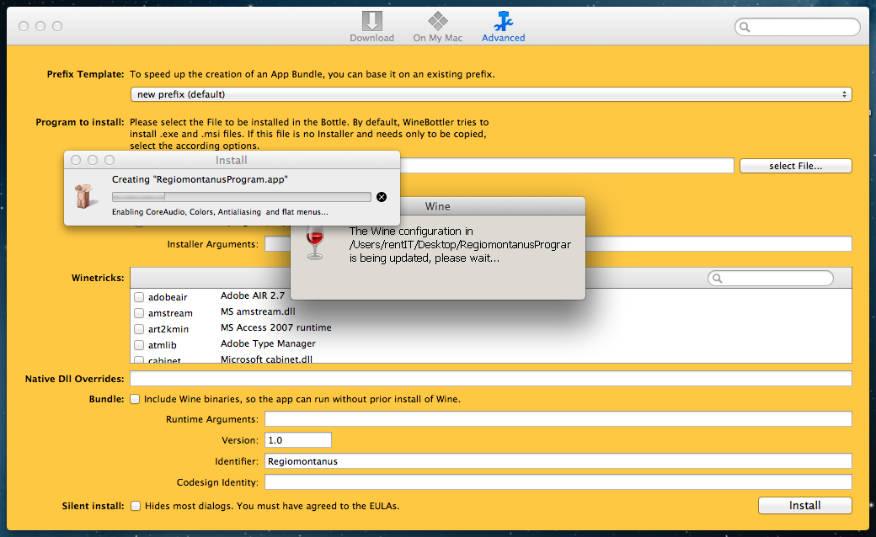Screen dimensions: 876x537
Task: Click the magnifier icon in the toolbar search
Action: [745, 27]
